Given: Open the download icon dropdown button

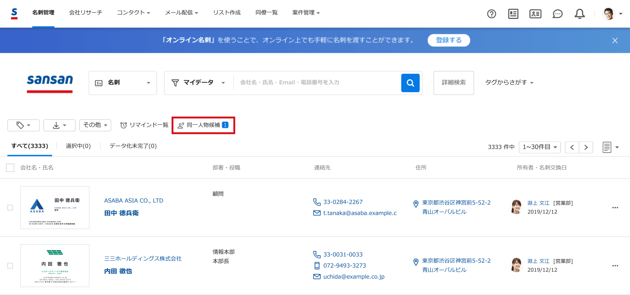Looking at the screenshot, I should click(x=59, y=125).
